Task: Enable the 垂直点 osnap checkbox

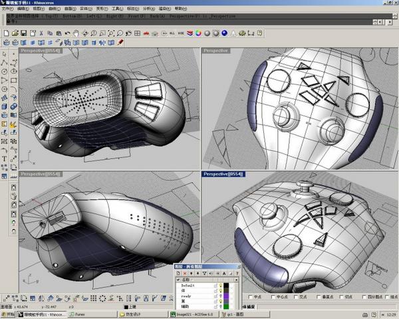Action: click(x=319, y=297)
